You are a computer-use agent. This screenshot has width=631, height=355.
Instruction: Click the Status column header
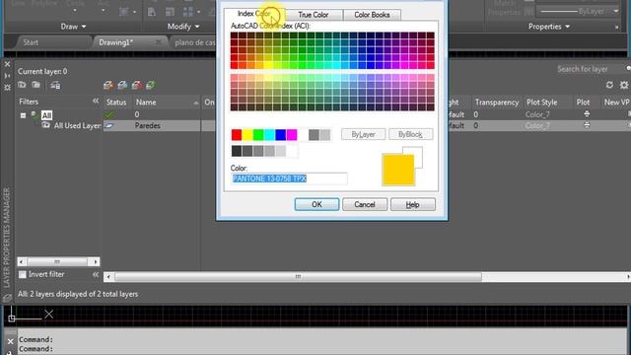pos(116,103)
